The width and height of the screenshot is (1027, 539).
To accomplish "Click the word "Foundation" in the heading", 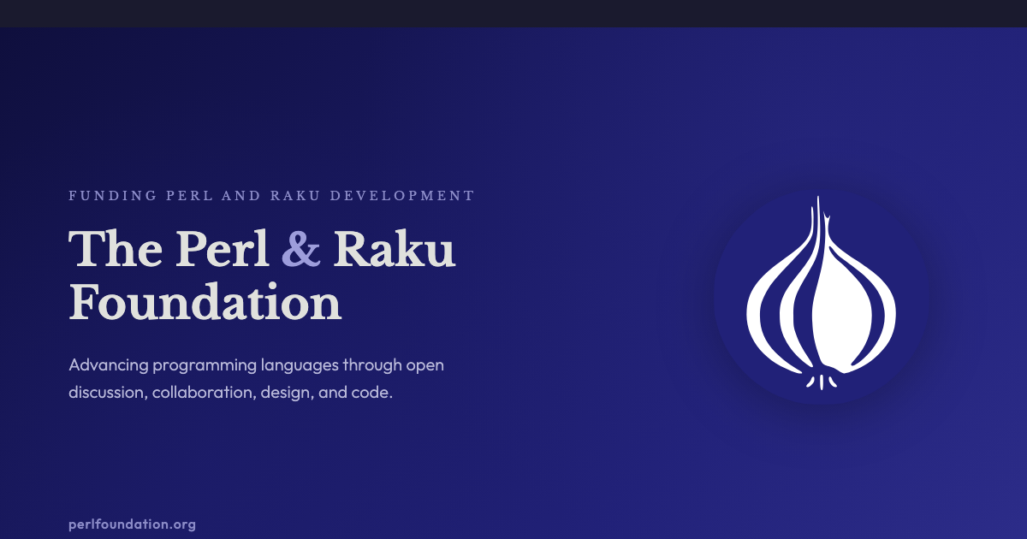I will (205, 302).
